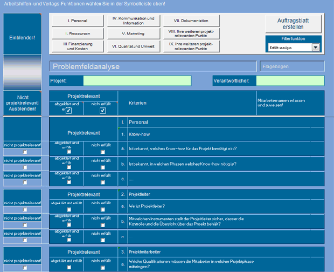Screen dimensions: 334x272
Task: Click the green Projekt input field
Action: [137, 81]
